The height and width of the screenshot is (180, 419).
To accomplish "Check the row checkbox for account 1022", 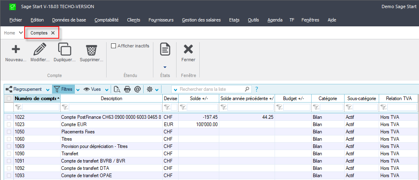I will coord(9,117).
